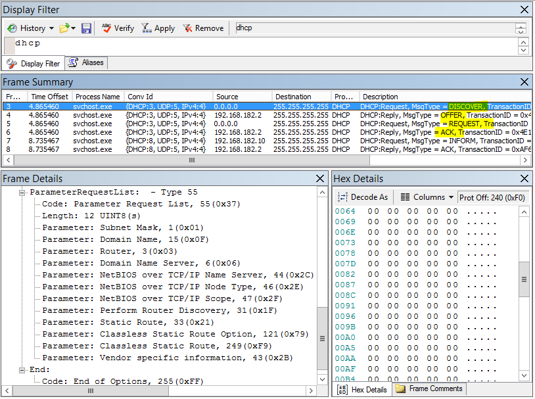
Task: Click the save filter floppy disk icon
Action: tap(86, 28)
